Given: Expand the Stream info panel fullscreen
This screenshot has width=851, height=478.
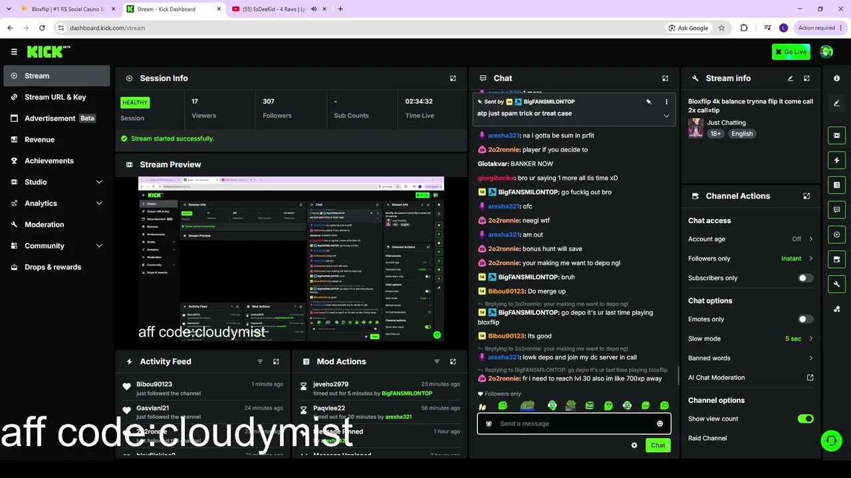Looking at the screenshot, I should click(x=806, y=78).
